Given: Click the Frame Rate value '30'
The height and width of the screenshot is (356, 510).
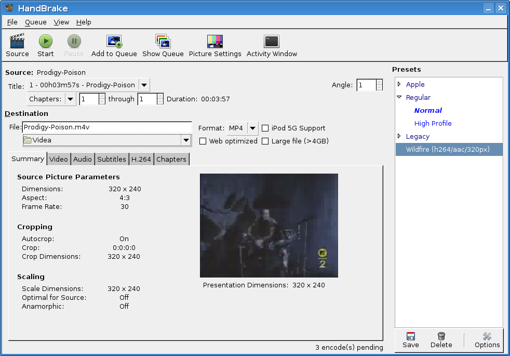Looking at the screenshot, I should pos(125,207).
